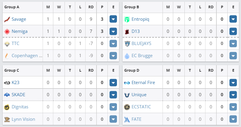This screenshot has width=241, height=127.
Task: Expand the Savage row details arrow
Action: pyautogui.click(x=113, y=19)
